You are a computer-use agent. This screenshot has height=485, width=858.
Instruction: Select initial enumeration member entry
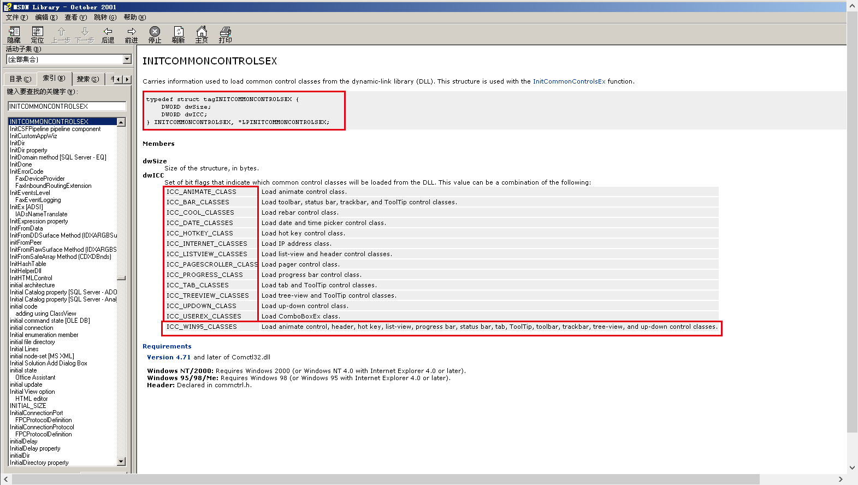coord(44,335)
